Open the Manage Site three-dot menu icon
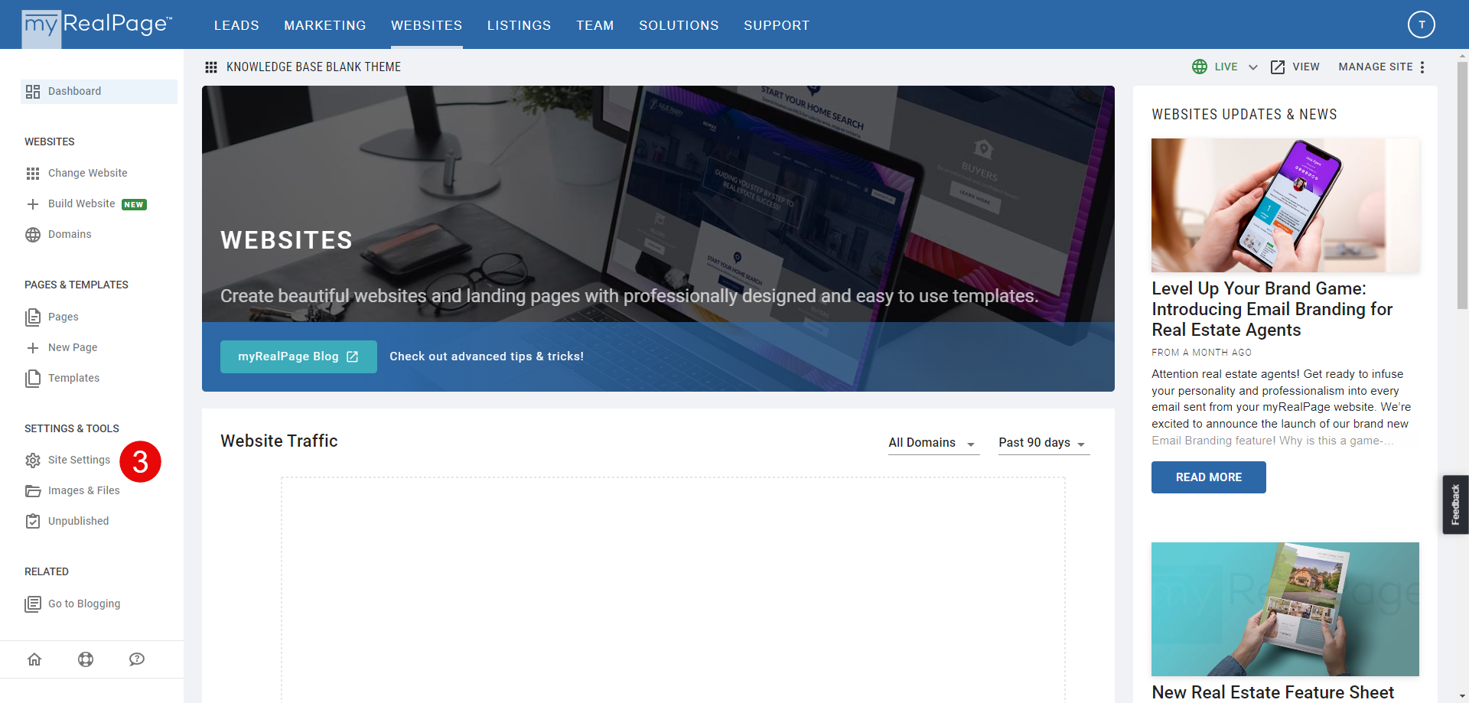This screenshot has height=703, width=1469. [1422, 67]
